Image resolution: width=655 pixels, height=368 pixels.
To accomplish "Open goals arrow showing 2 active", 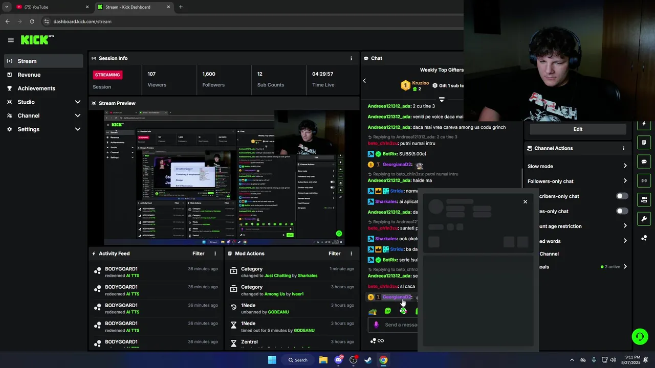I will click(625, 267).
